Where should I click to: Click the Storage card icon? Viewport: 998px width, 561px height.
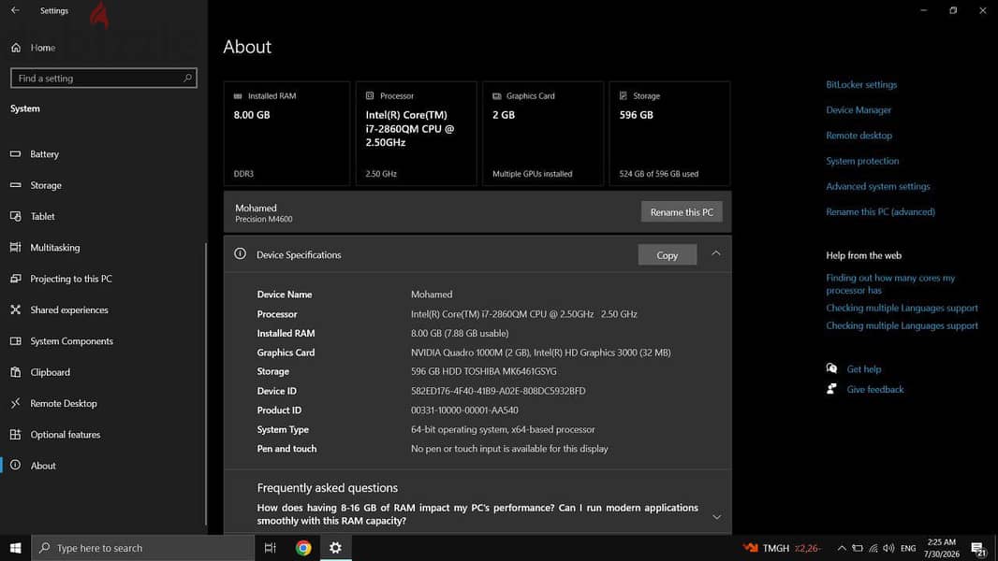coord(624,95)
